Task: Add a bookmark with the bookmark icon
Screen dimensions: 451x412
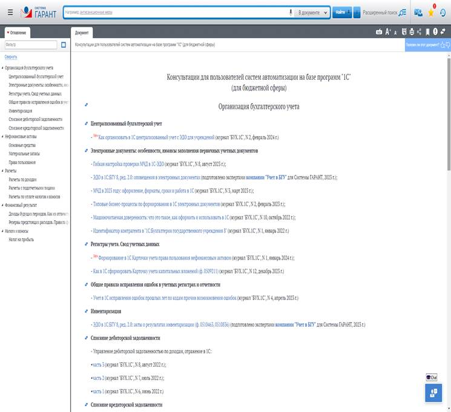Action: (x=428, y=32)
